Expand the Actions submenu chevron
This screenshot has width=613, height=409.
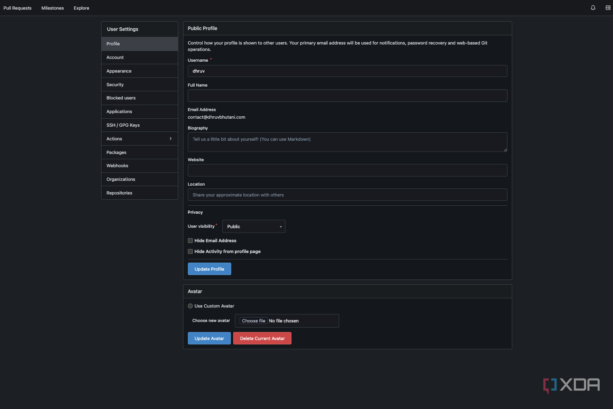pos(171,139)
